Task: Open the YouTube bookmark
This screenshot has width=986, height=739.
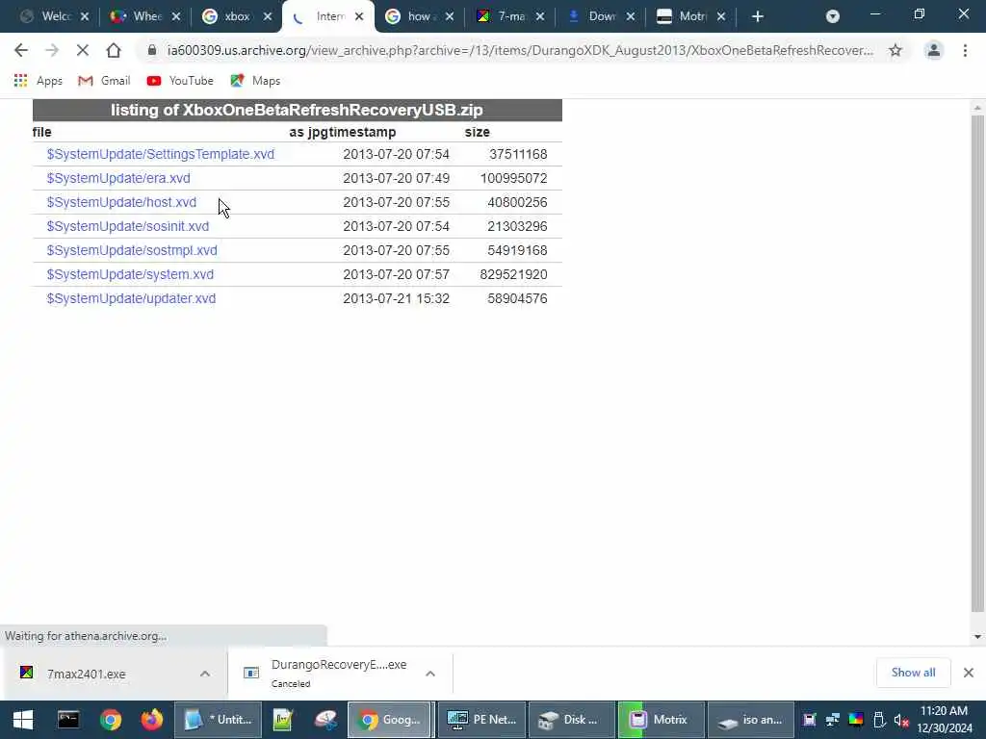Action: [180, 81]
